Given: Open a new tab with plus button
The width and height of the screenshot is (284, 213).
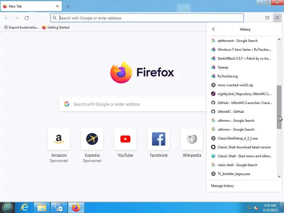Looking at the screenshot, I should point(68,6).
